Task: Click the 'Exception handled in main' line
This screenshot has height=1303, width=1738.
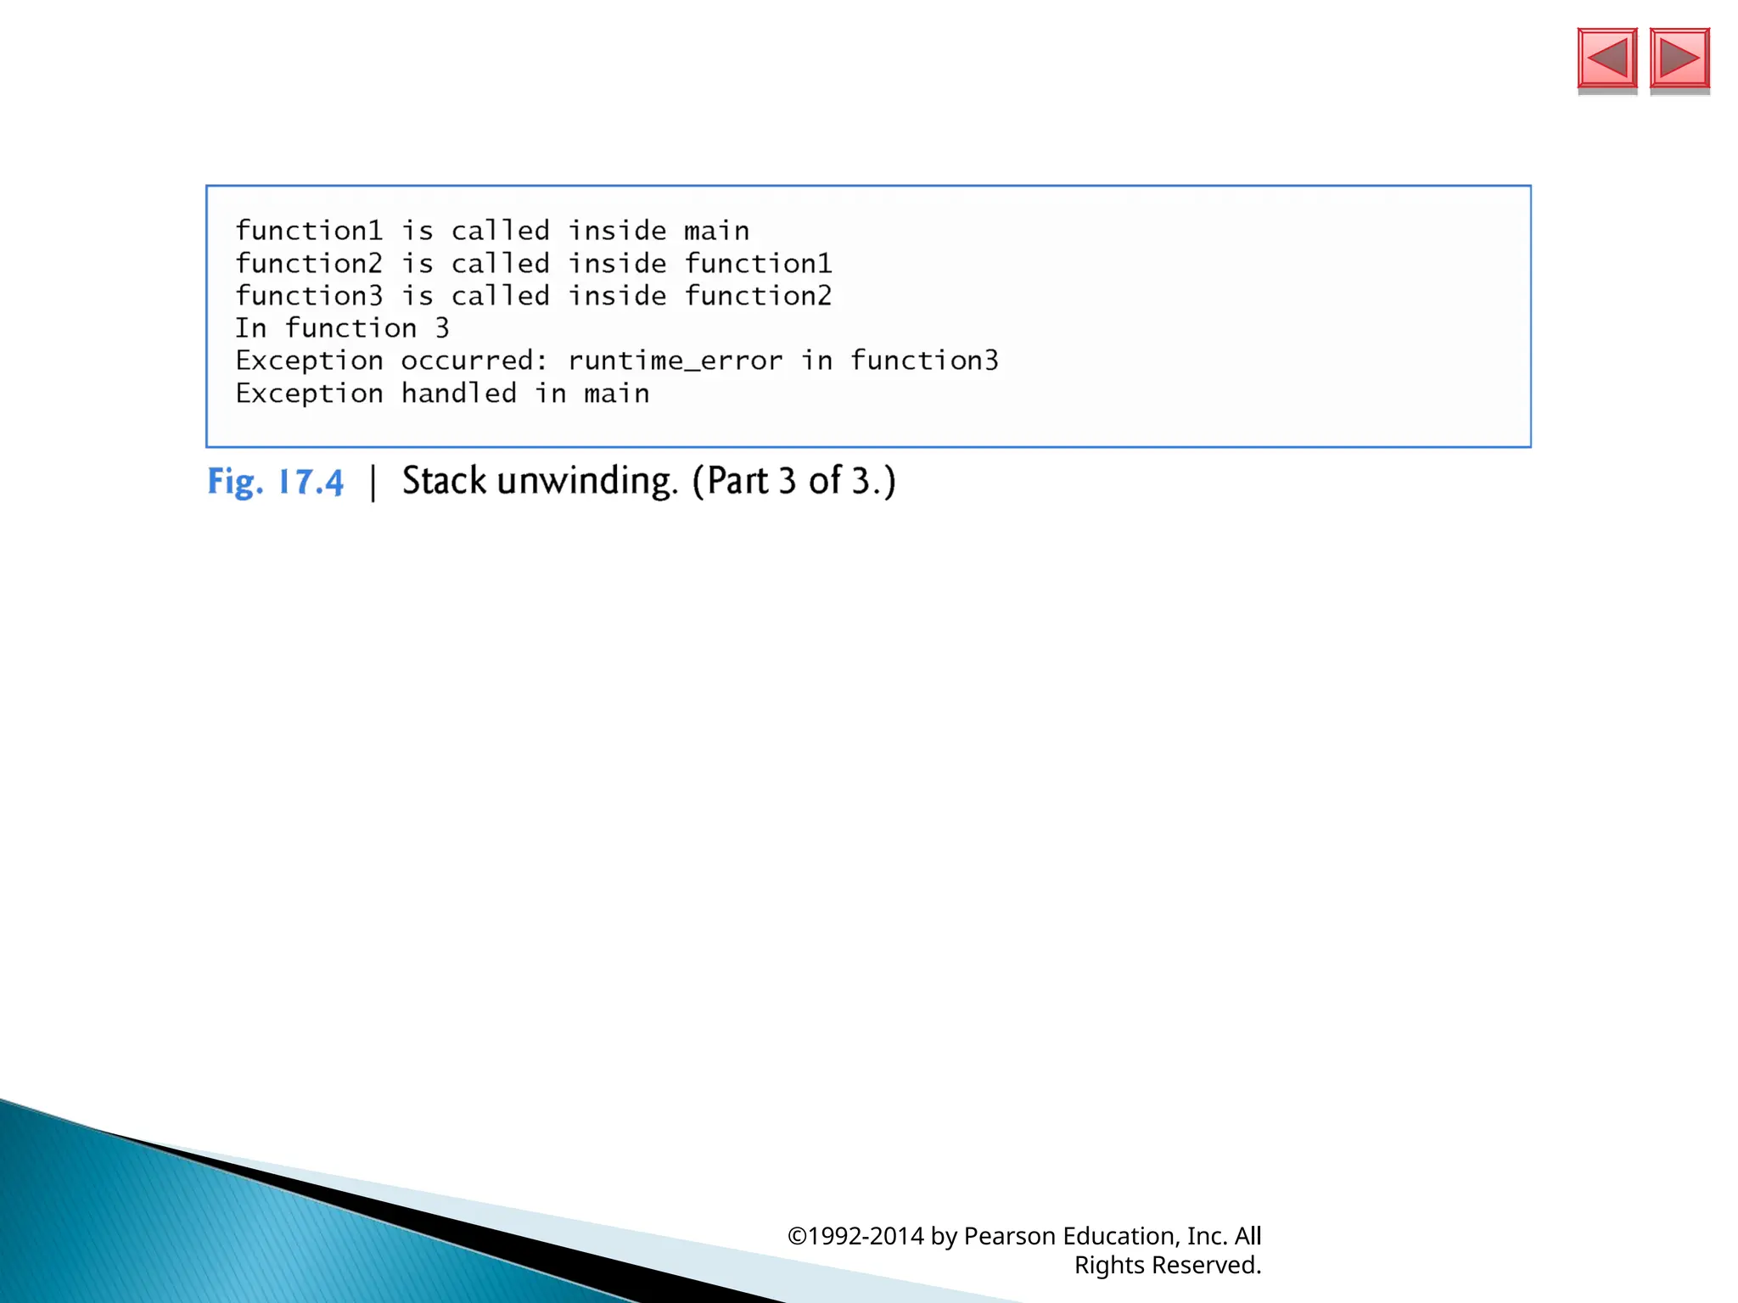Action: [x=442, y=394]
